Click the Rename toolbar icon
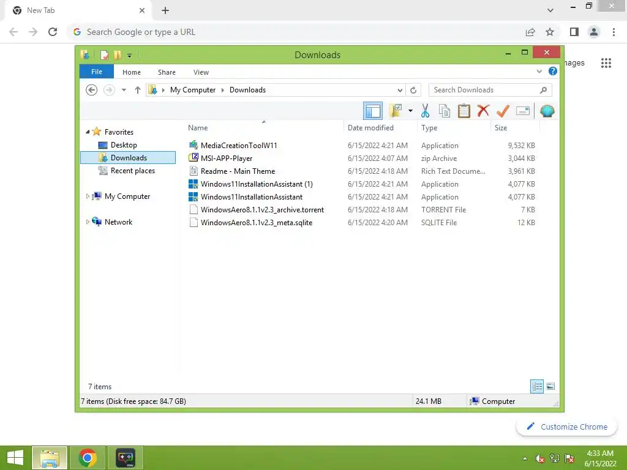Viewport: 627px width, 470px height. tap(523, 111)
